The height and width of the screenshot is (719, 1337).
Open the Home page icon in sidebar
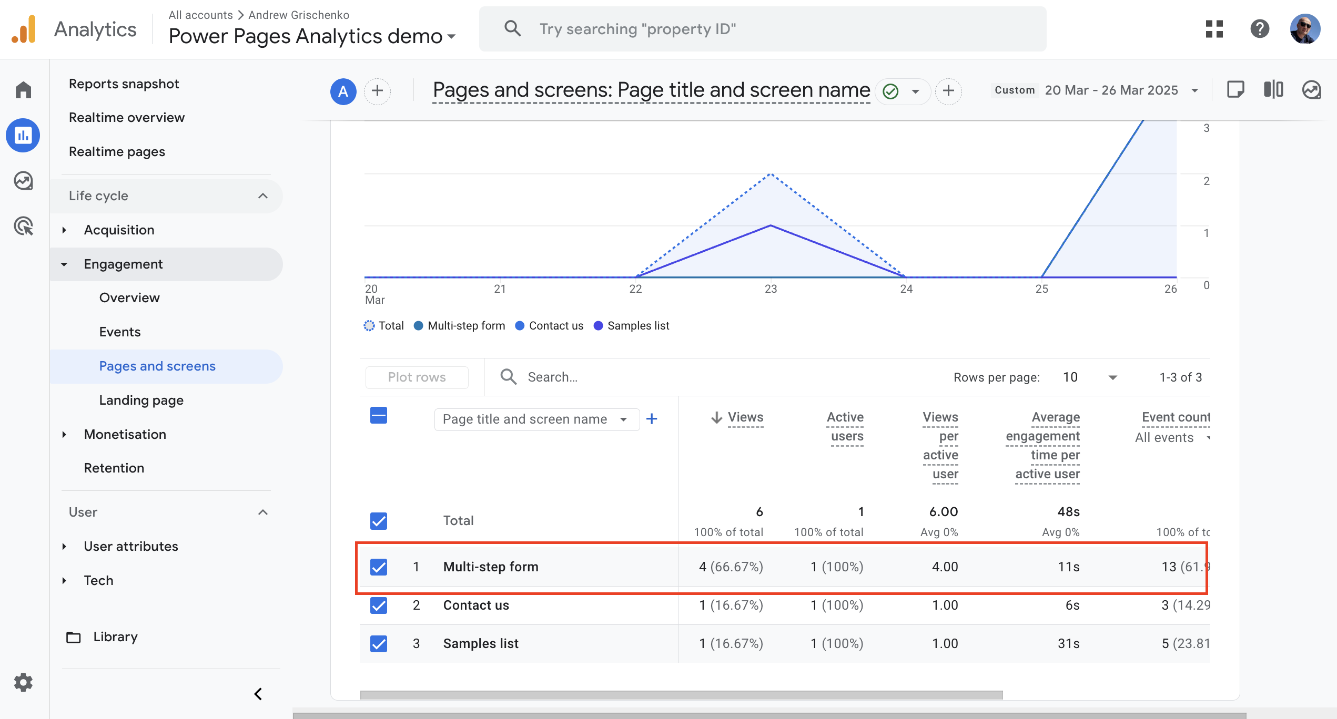coord(23,89)
